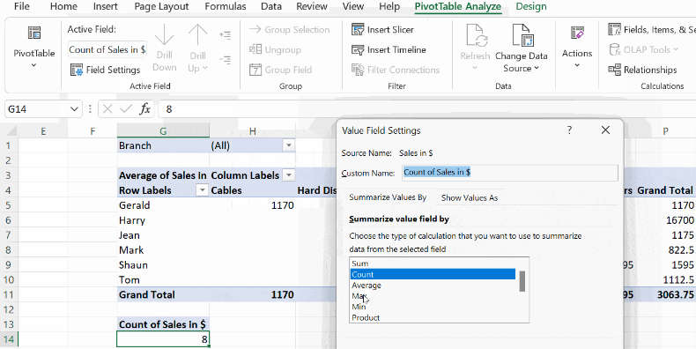Open Relationships
Screen dimensions: 696x349
(x=642, y=70)
